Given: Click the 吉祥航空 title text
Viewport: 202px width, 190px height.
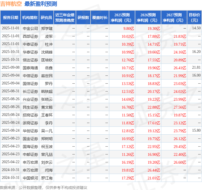Looking at the screenshot, I should [x=11, y=4].
